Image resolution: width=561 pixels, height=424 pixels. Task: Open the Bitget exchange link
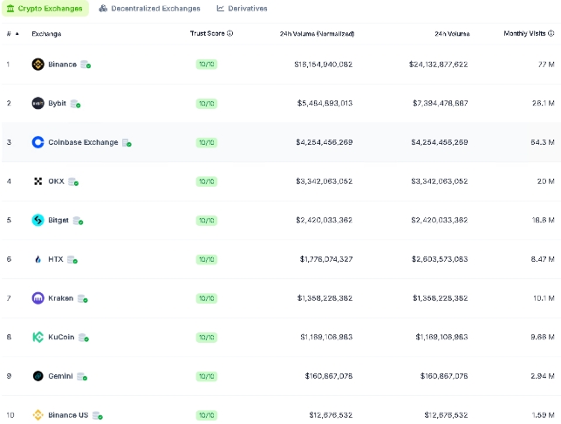58,221
